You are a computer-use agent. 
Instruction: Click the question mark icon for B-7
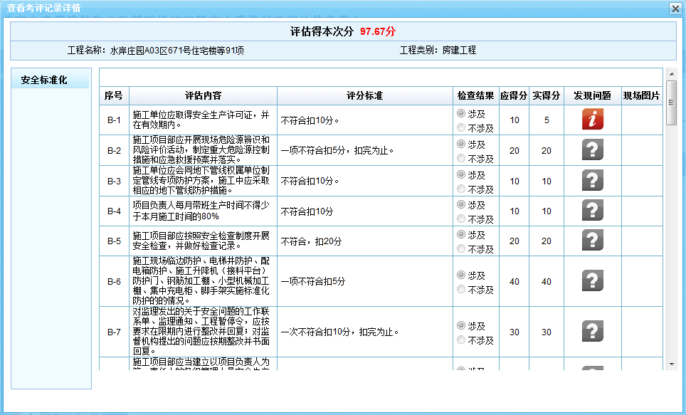[x=592, y=332]
